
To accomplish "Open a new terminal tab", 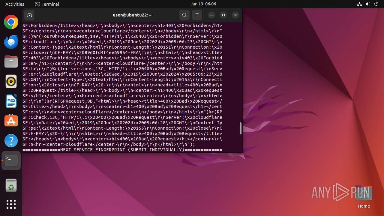I will tap(29, 15).
